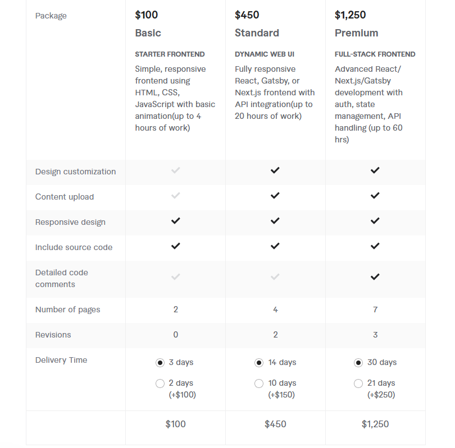Select the 14 days delivery option
The width and height of the screenshot is (455, 448).
(259, 363)
